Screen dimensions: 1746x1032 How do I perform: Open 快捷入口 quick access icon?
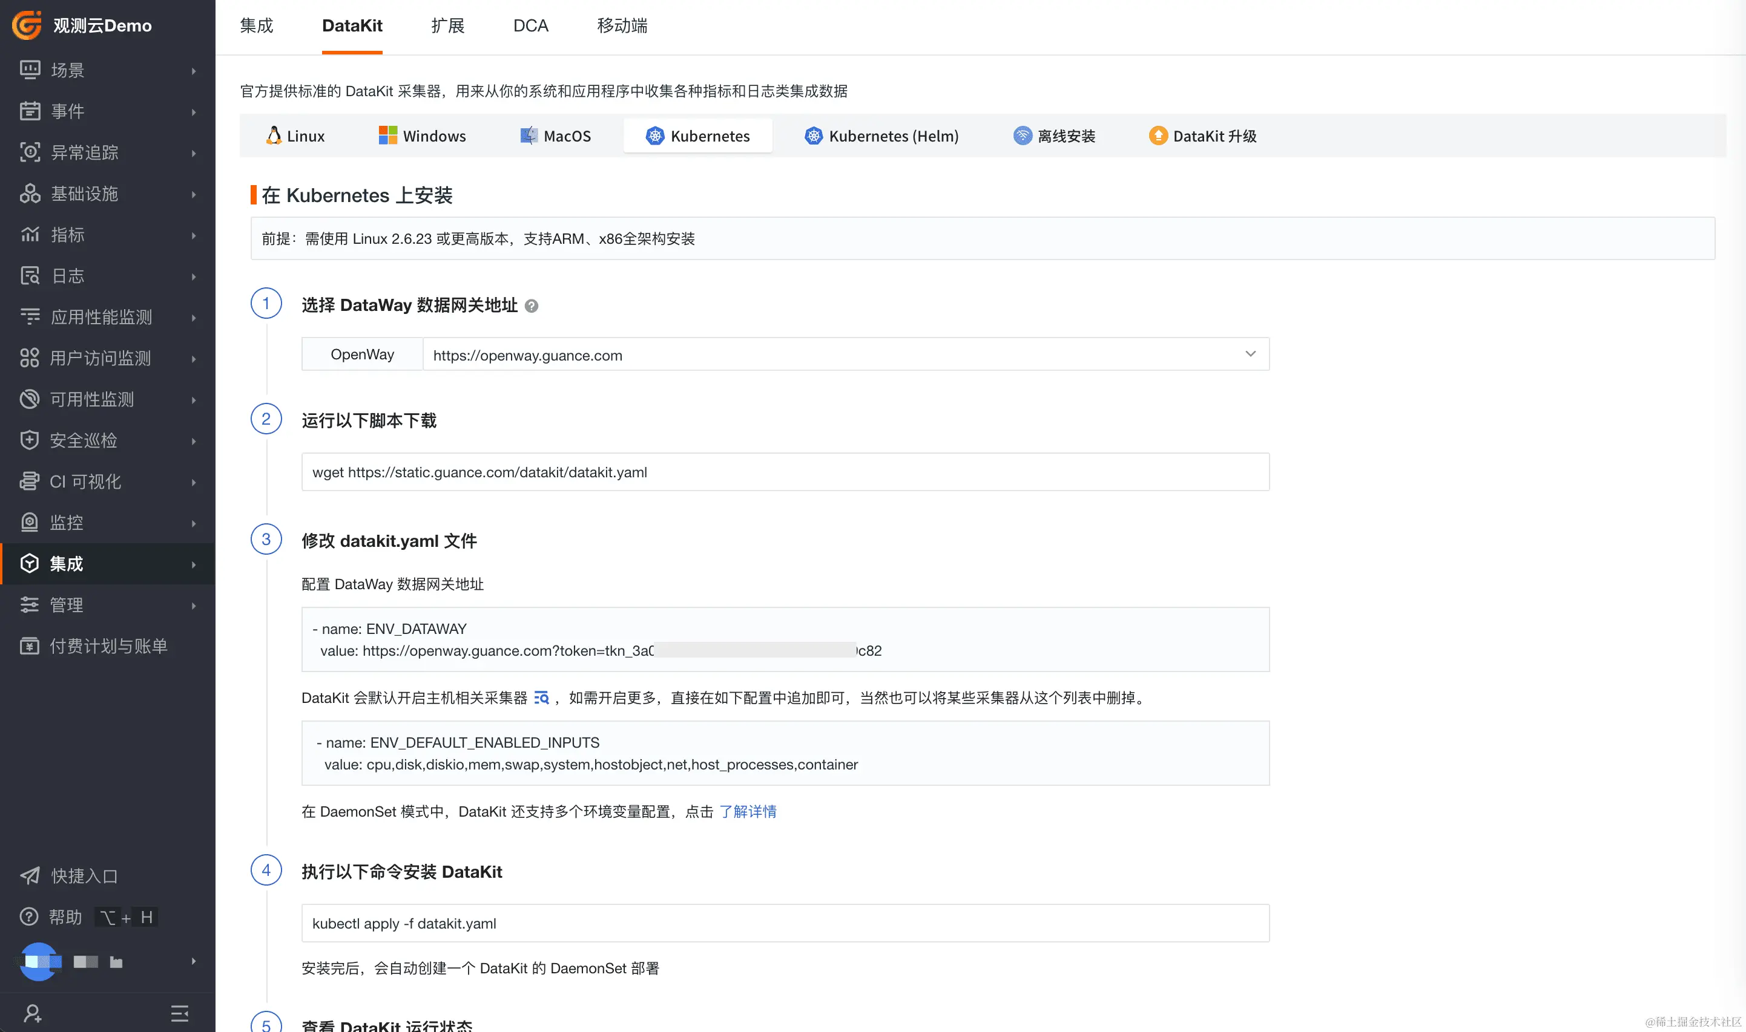click(29, 875)
